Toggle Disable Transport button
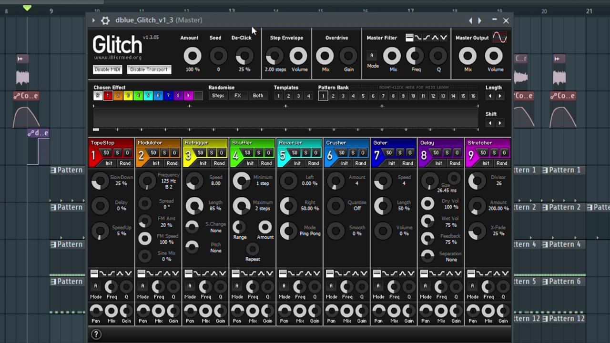This screenshot has height=343, width=610. [x=149, y=70]
